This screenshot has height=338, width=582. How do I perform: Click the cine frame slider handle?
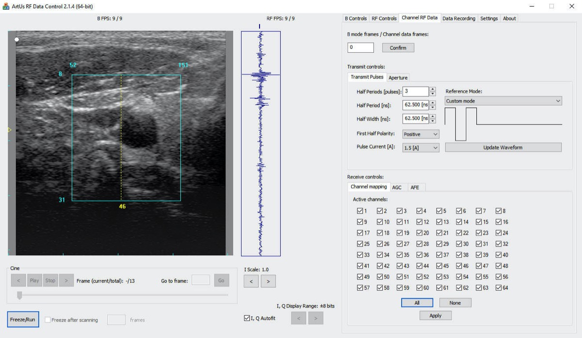click(x=19, y=295)
